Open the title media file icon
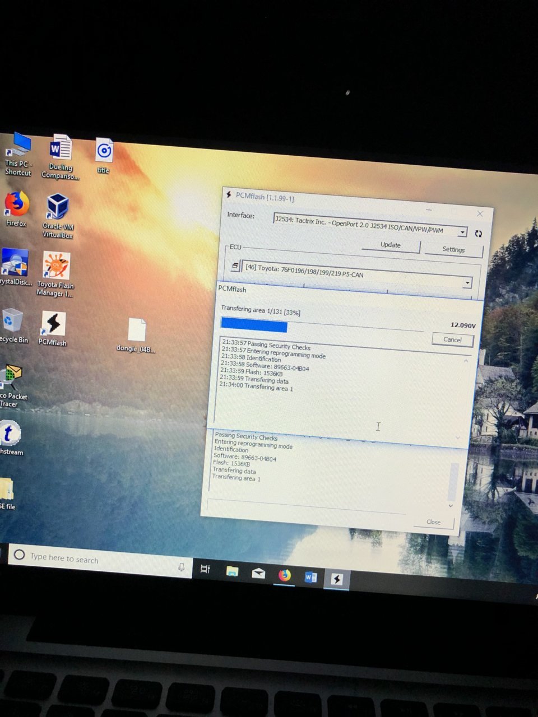This screenshot has width=538, height=717. point(104,155)
